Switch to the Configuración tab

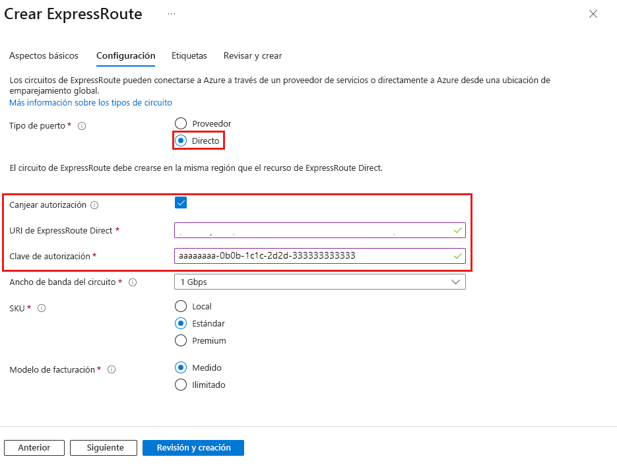126,56
